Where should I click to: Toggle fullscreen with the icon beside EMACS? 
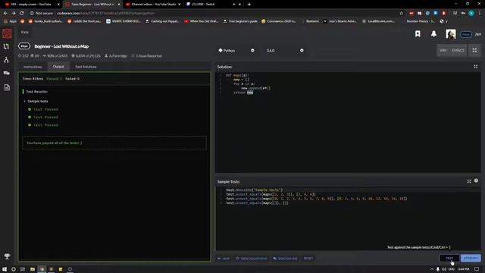pyautogui.click(x=474, y=50)
